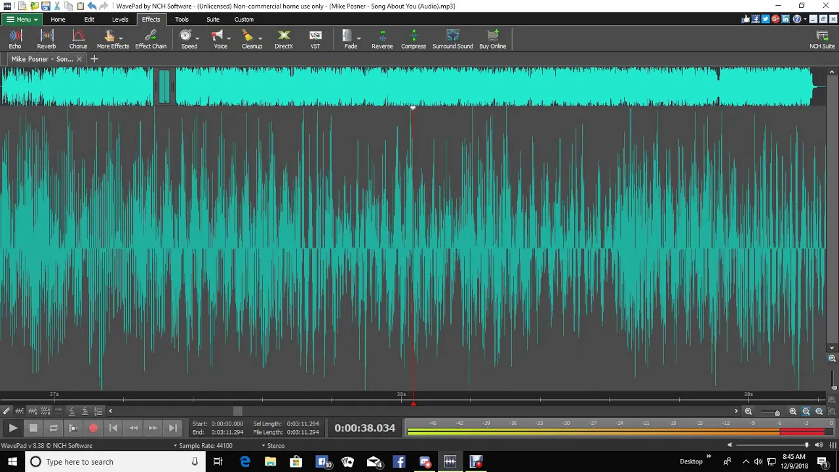The image size is (839, 472).
Task: Click the zoom out magnifier
Action: [748, 411]
